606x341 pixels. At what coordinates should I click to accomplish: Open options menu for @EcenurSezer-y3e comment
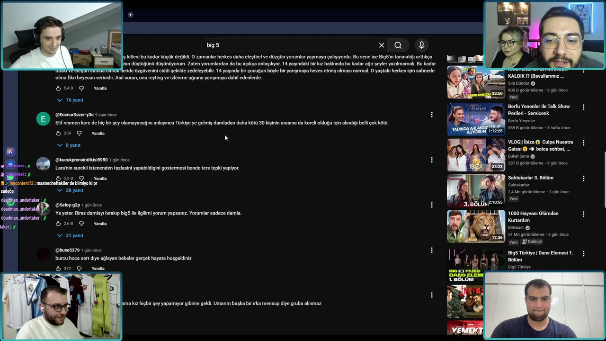point(431,115)
